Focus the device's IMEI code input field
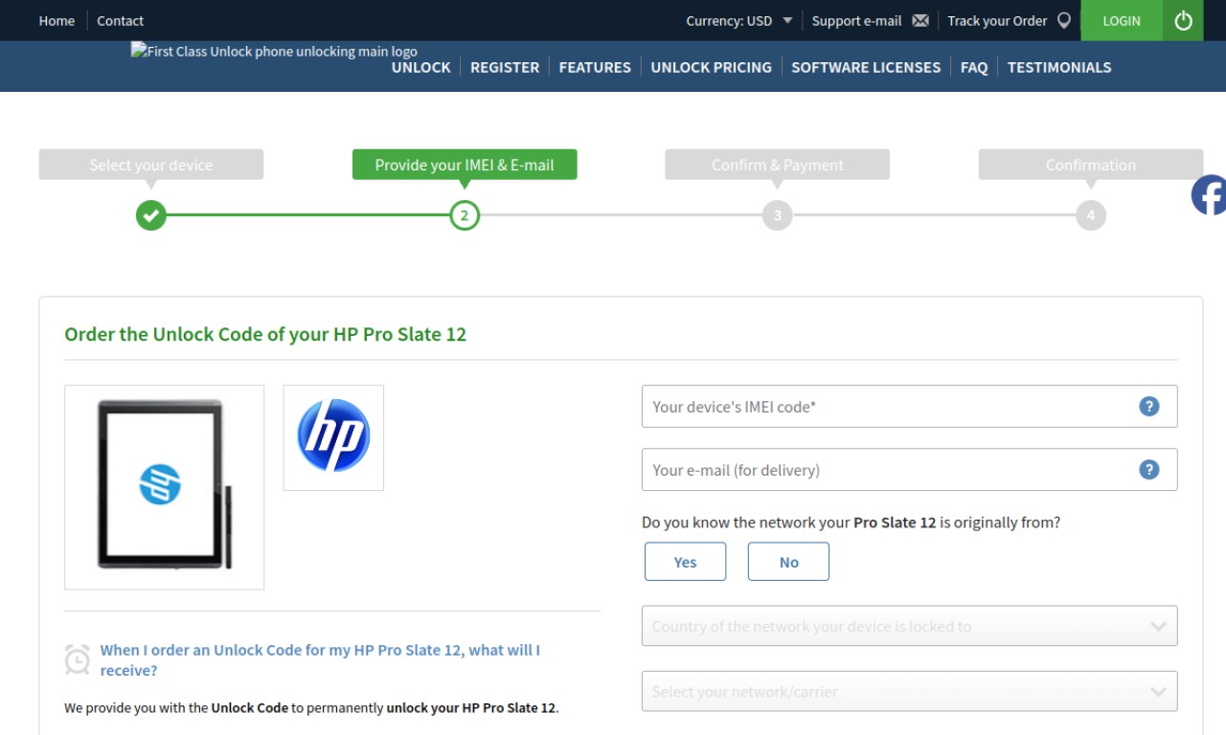The width and height of the screenshot is (1226, 735). (x=909, y=406)
